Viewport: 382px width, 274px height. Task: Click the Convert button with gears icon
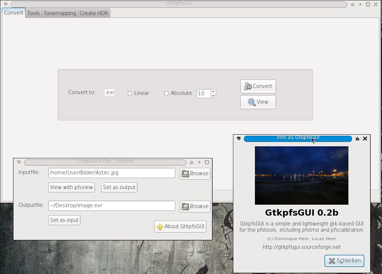point(258,86)
